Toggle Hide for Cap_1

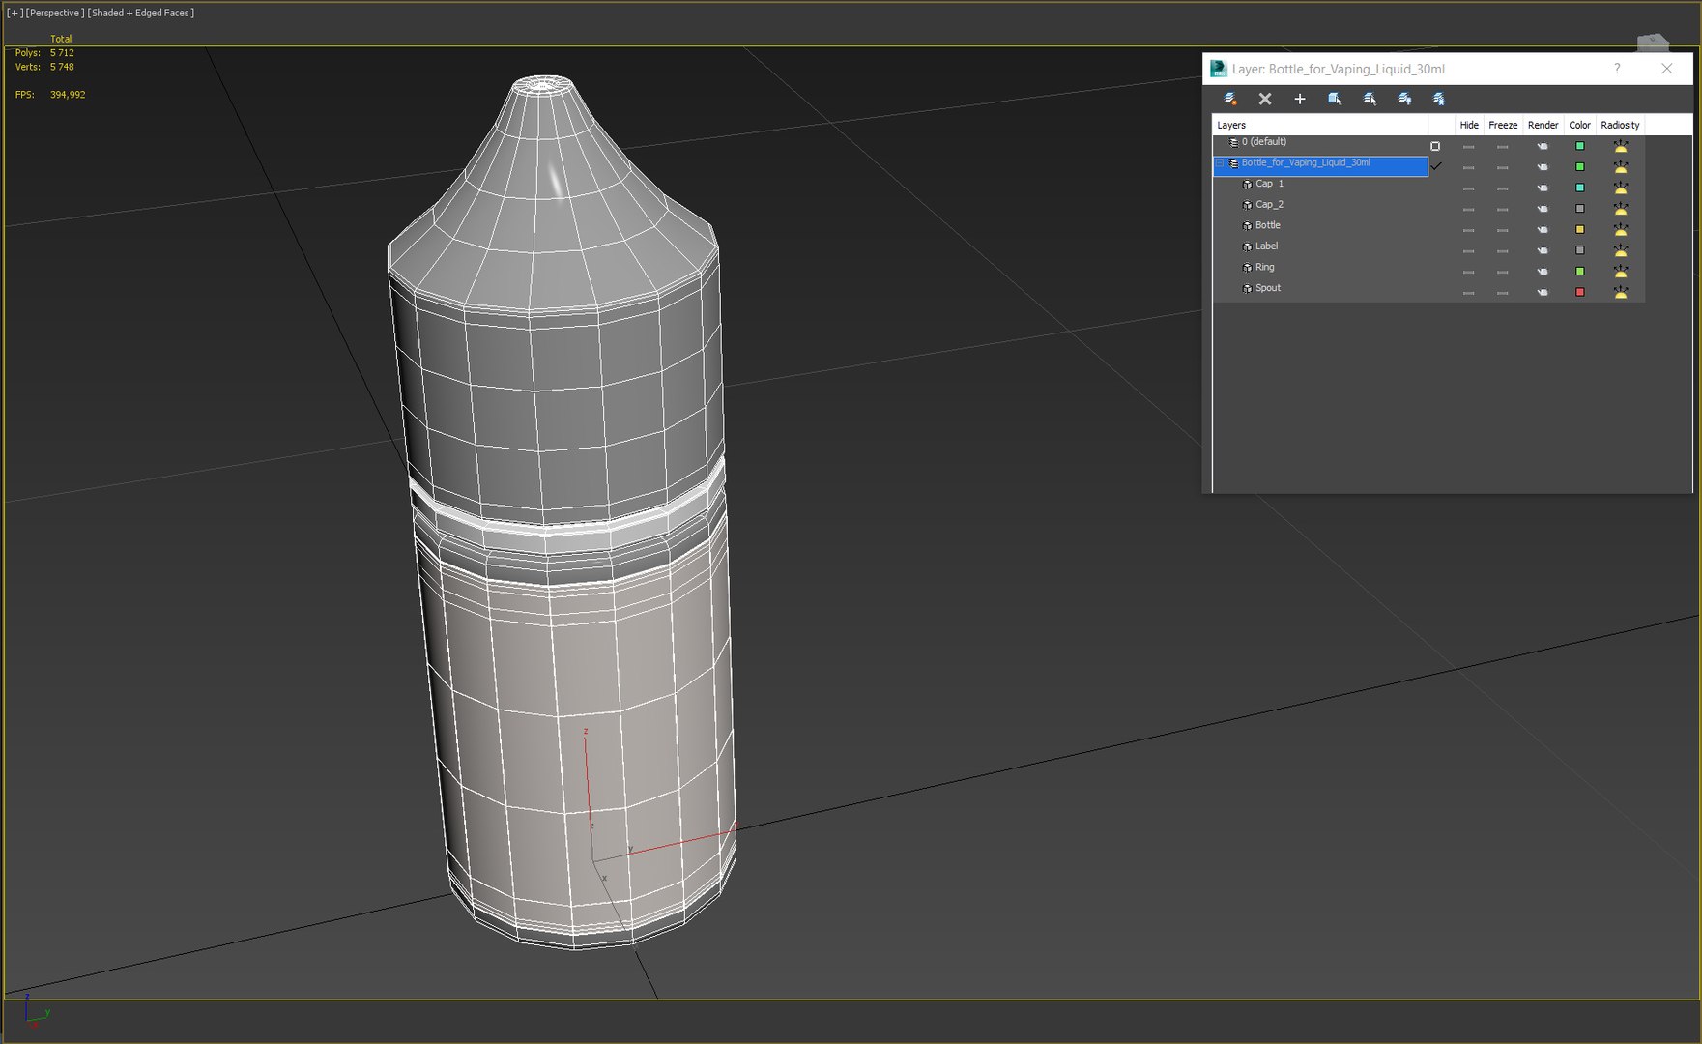coord(1469,188)
